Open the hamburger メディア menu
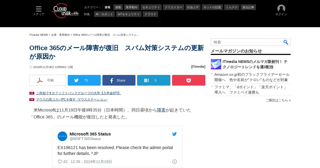 pyautogui.click(x=39, y=11)
